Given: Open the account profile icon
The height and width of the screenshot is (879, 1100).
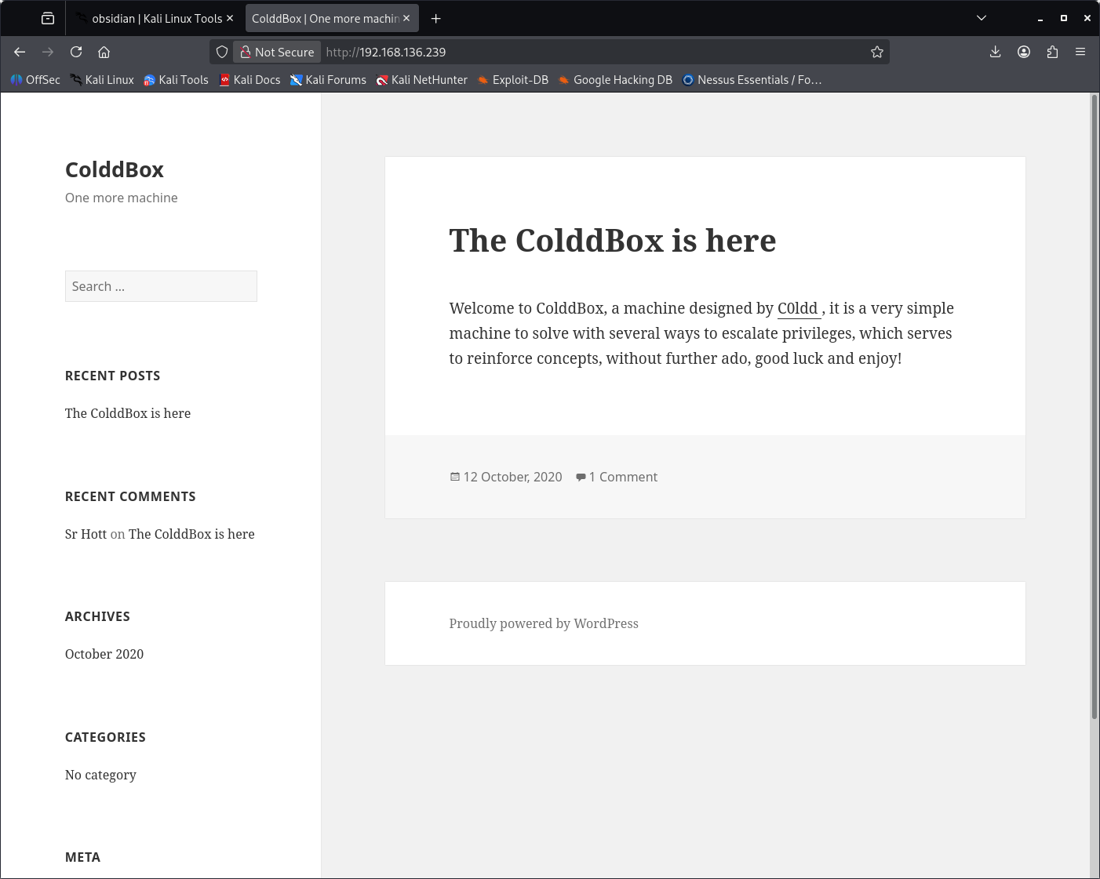Looking at the screenshot, I should point(1024,52).
